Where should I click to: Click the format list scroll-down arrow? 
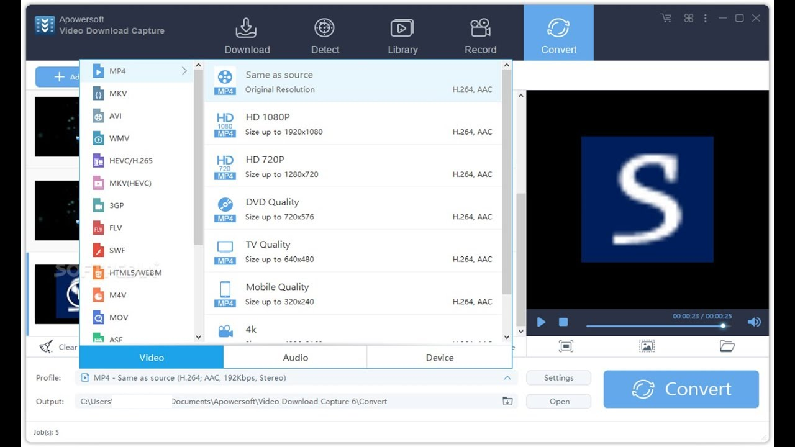(x=199, y=338)
